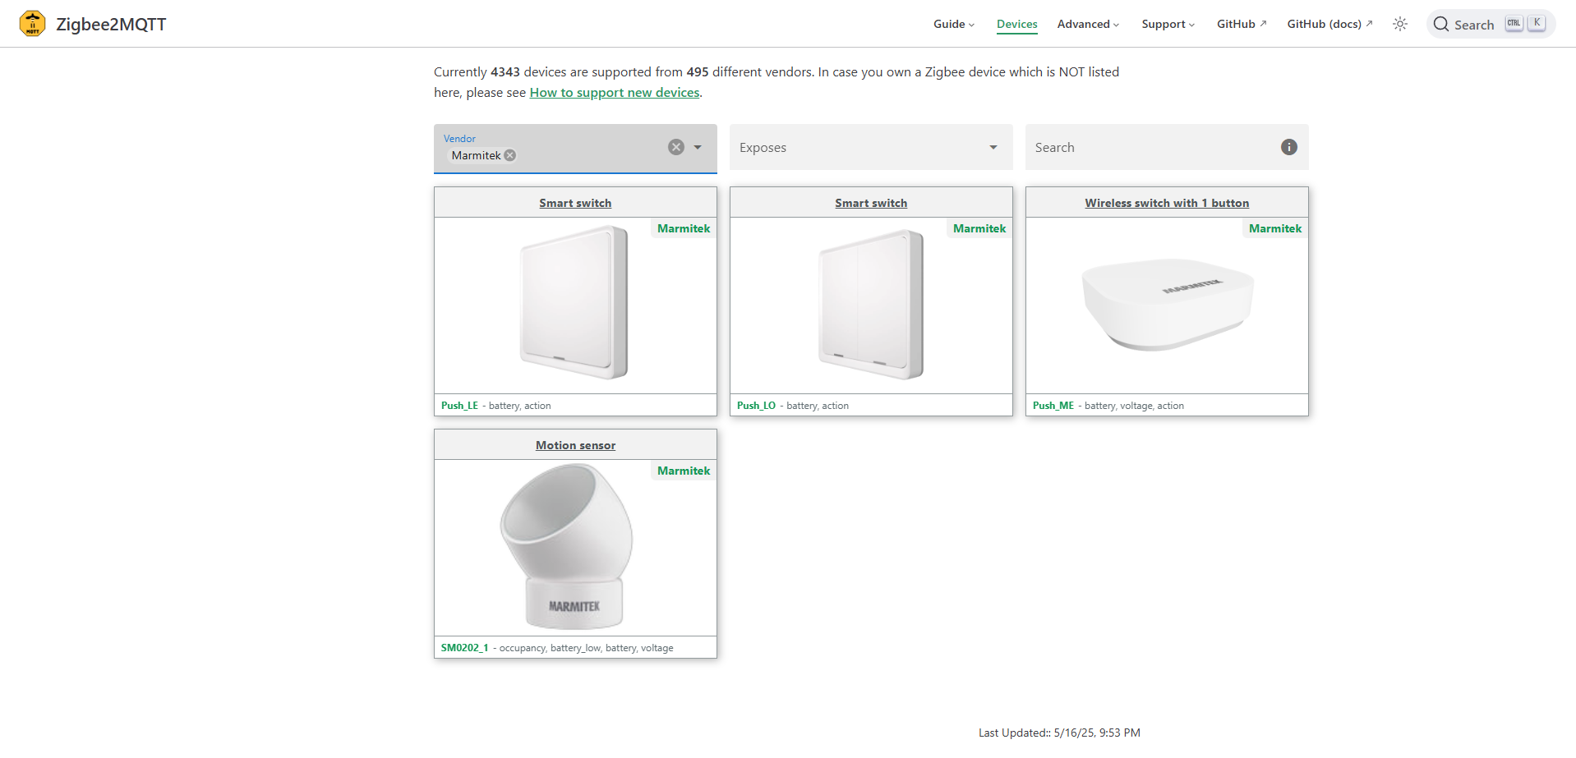Click the SM0202_1 motion sensor image
The height and width of the screenshot is (758, 1576).
pyautogui.click(x=567, y=547)
